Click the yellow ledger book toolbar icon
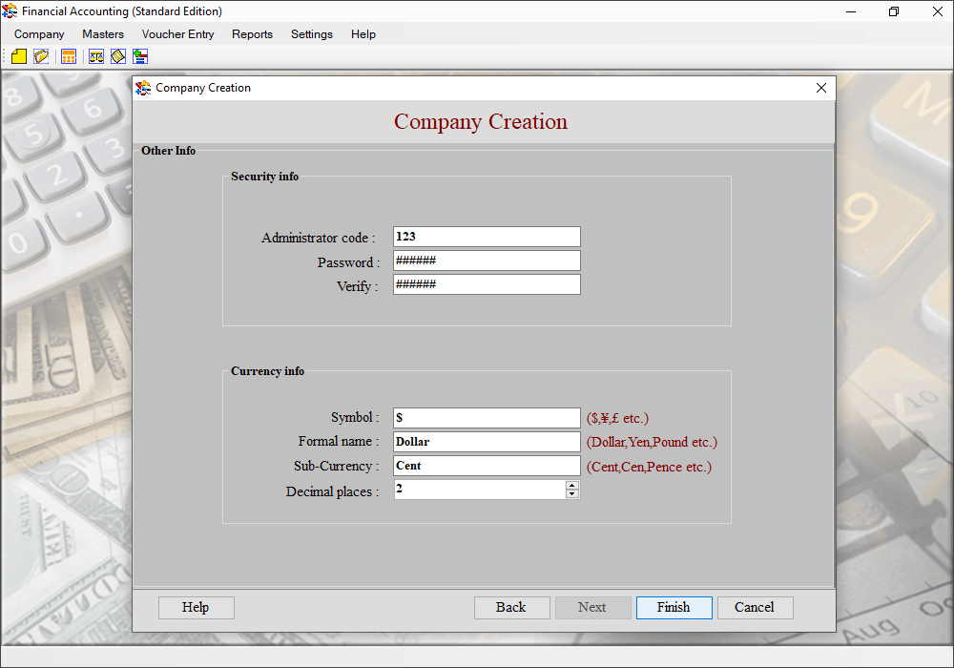 tap(118, 56)
